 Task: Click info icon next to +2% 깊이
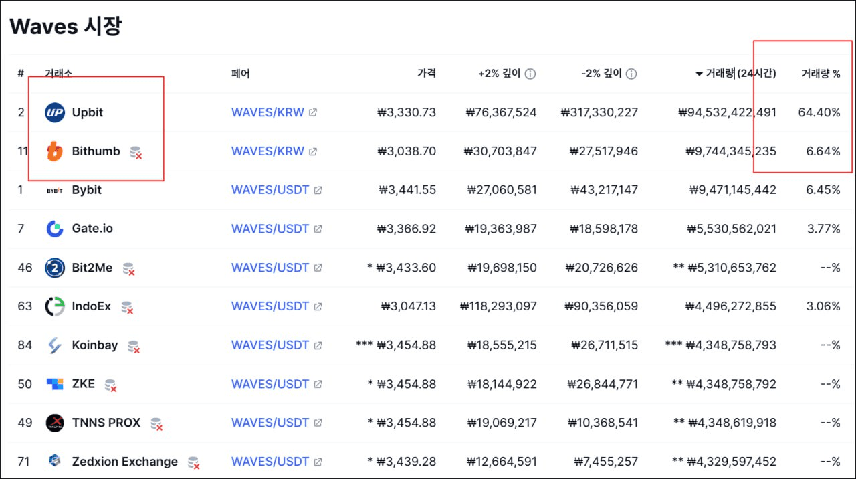click(530, 74)
